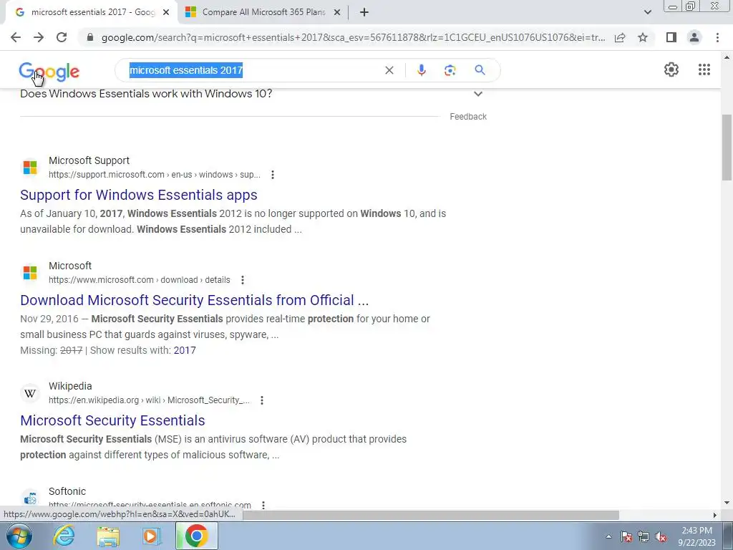Start a voice search with the microphone
This screenshot has width=733, height=550.
[x=421, y=70]
